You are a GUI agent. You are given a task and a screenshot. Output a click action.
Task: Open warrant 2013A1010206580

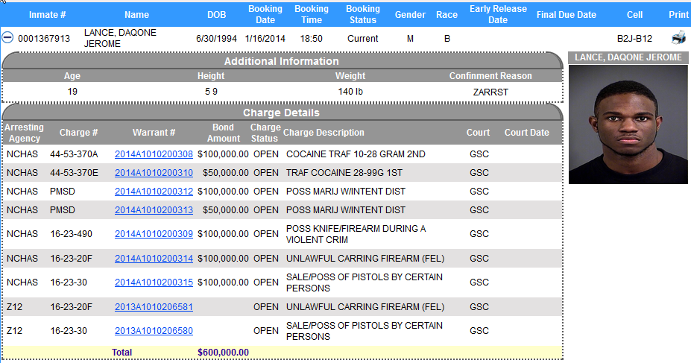154,331
